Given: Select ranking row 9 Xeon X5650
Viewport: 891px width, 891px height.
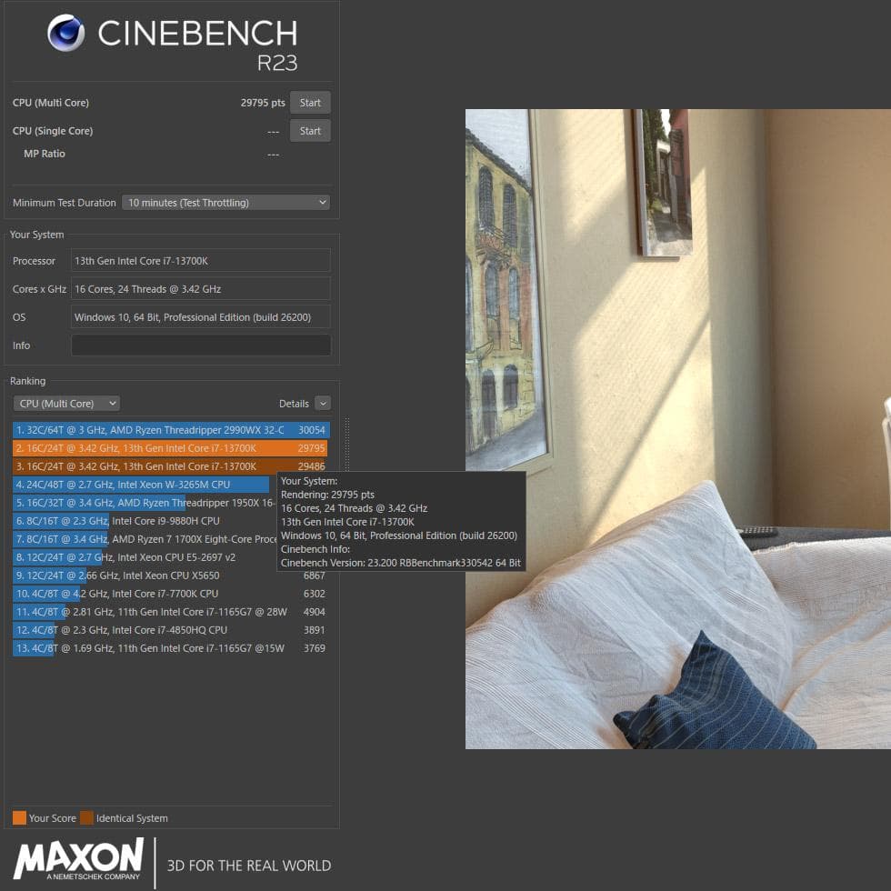Looking at the screenshot, I should [171, 576].
